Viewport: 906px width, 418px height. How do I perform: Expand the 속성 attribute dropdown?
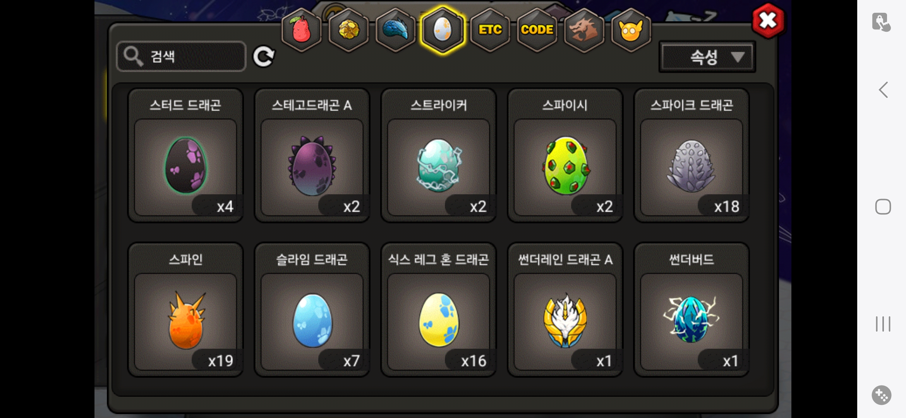pos(707,57)
